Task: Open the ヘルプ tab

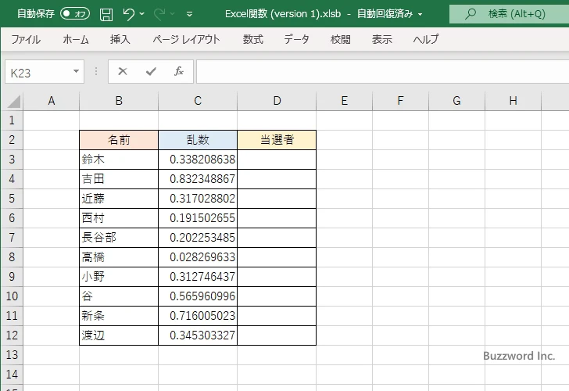Action: click(x=426, y=39)
